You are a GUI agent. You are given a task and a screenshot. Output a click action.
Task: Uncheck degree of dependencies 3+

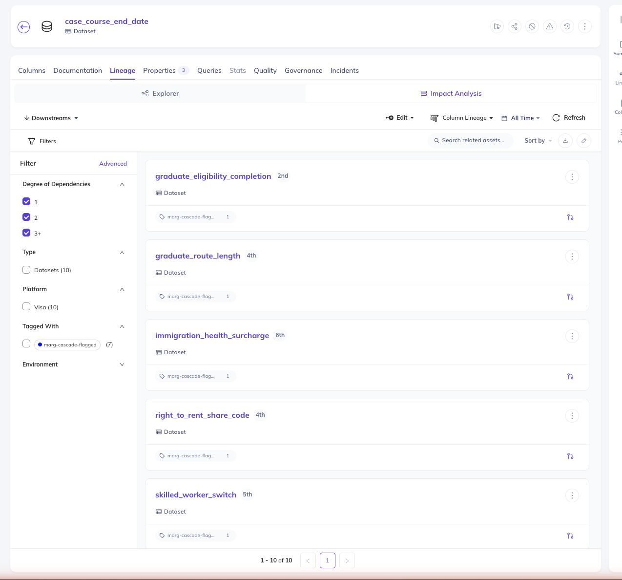point(26,233)
